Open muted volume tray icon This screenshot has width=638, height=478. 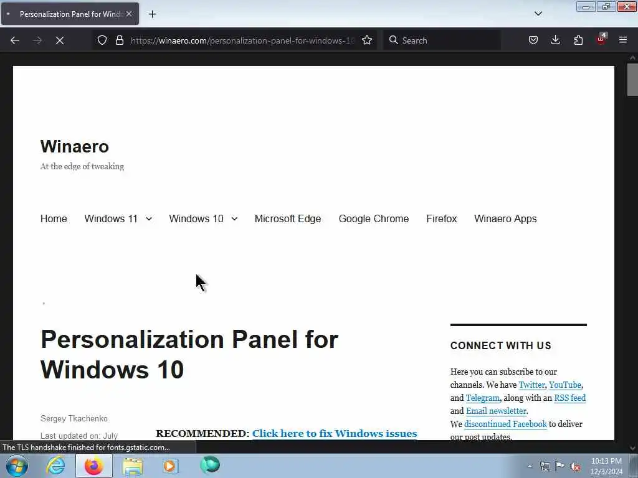point(575,466)
